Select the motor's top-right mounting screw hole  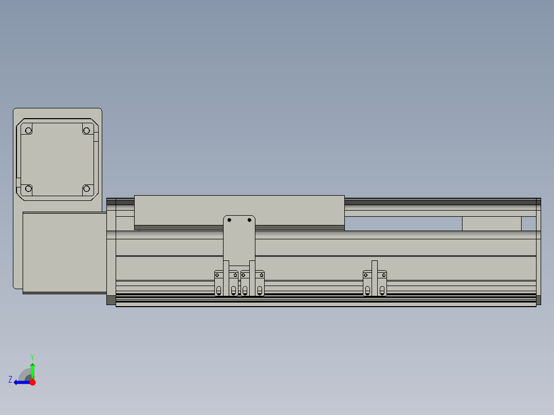click(x=86, y=130)
